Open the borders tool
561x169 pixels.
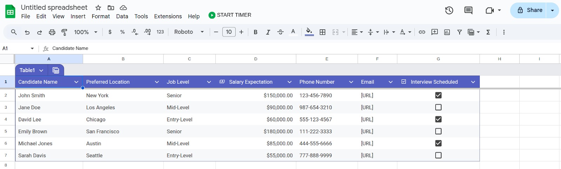[x=322, y=32]
